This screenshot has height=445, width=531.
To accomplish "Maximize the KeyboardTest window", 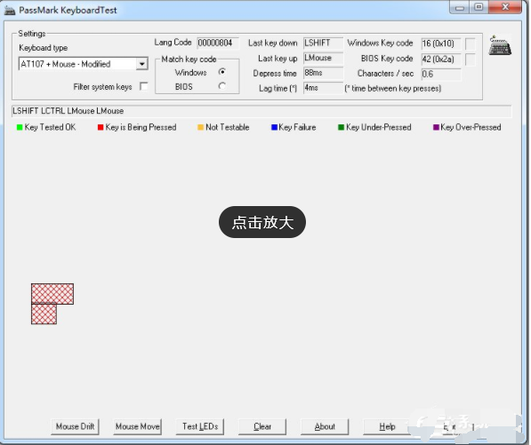I will coord(479,7).
